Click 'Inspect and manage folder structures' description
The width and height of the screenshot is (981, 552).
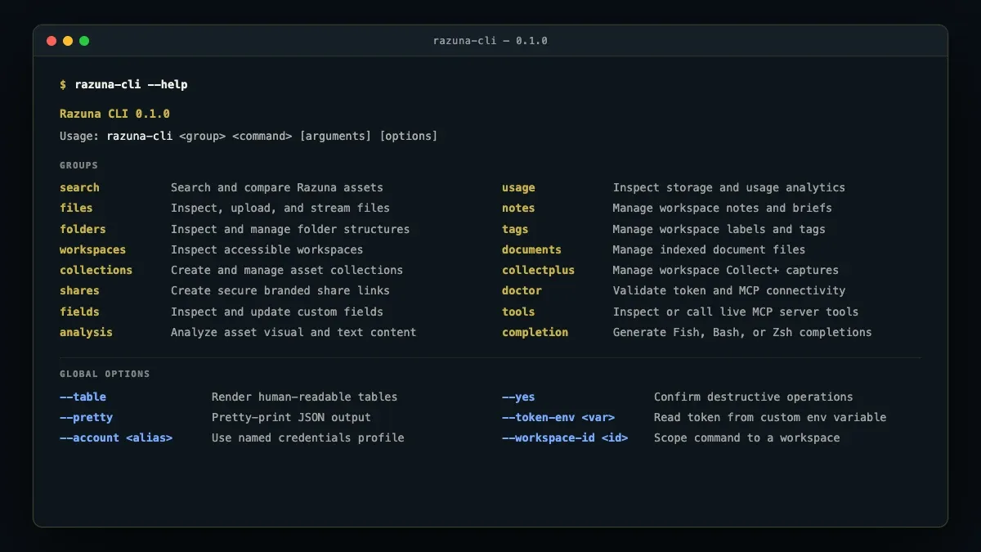290,229
